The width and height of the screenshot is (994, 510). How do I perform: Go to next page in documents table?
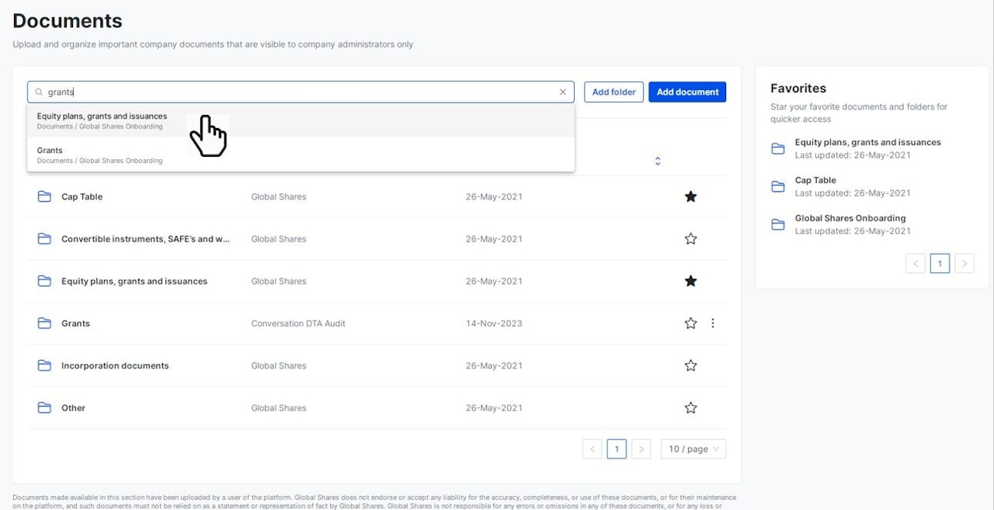point(641,449)
